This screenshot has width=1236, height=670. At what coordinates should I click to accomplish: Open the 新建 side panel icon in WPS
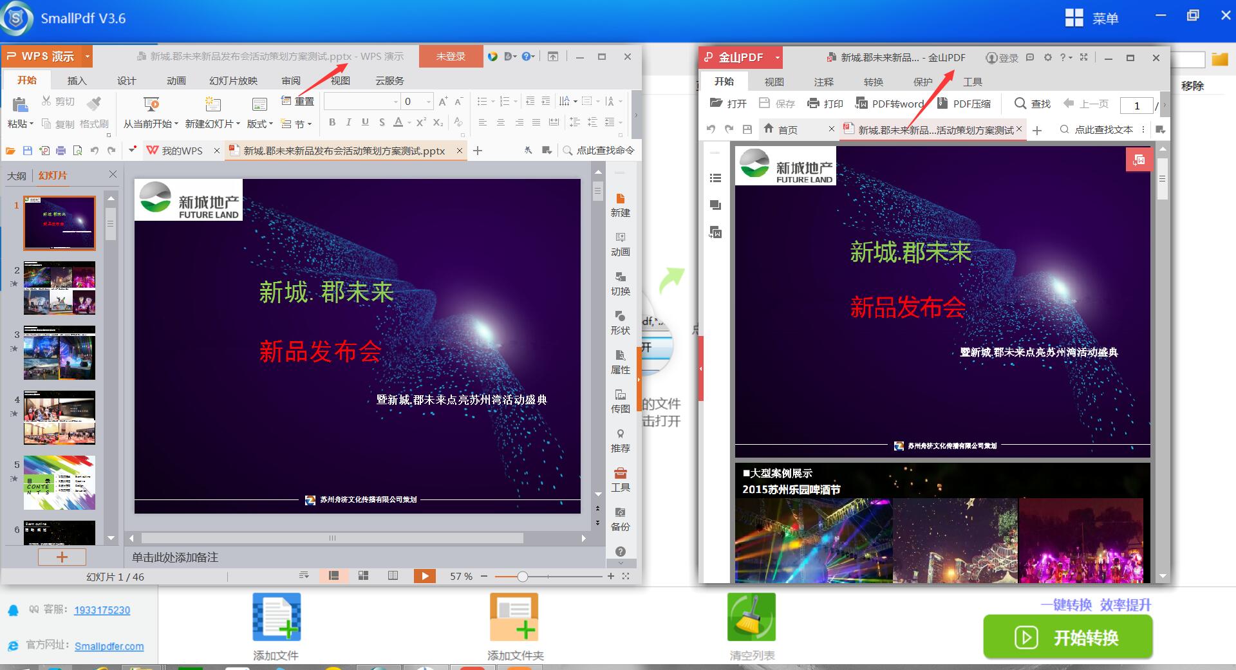click(621, 199)
